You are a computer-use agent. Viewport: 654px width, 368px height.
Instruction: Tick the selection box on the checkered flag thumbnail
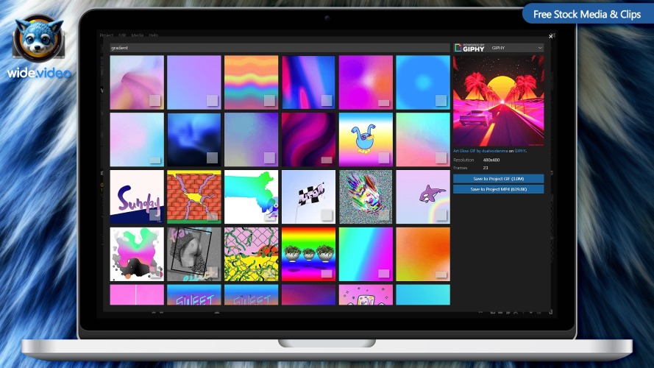click(x=327, y=215)
